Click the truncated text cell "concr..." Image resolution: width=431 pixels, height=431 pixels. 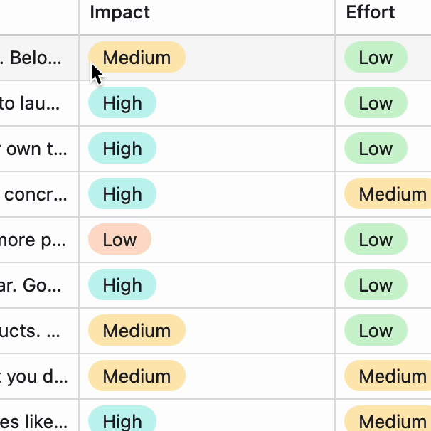tap(36, 194)
